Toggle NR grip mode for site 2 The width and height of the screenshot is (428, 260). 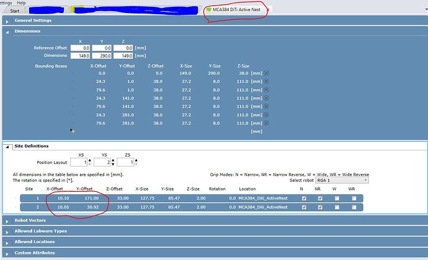click(320, 207)
